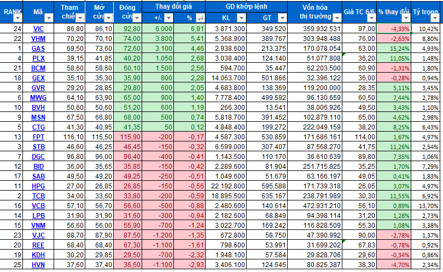
Task: Open the Vốn hóa thị trường filter dropdown
Action: point(337,18)
